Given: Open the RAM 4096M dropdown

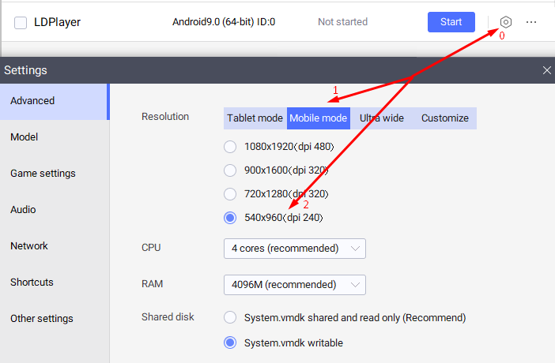Looking at the screenshot, I should point(294,284).
